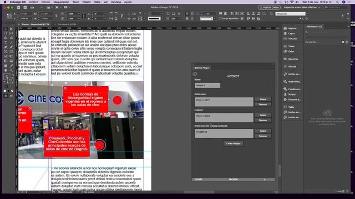Select the Pencil tool
The height and width of the screenshot is (199, 355).
pos(11,47)
